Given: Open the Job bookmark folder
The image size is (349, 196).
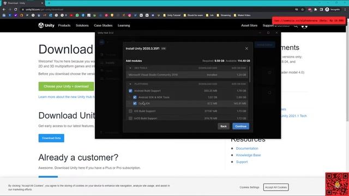Looking at the screenshot, I should pyautogui.click(x=209, y=15).
